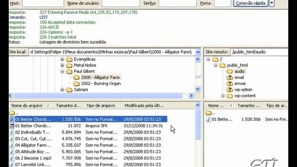Collapse the remote root folder node
Screen dimensions: 297x167
point(208,59)
